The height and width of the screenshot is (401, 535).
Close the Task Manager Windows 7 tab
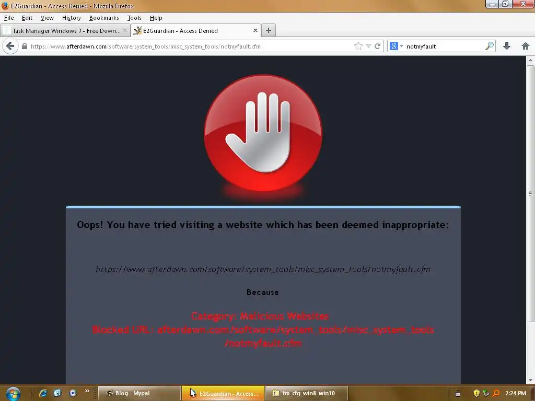tap(125, 30)
